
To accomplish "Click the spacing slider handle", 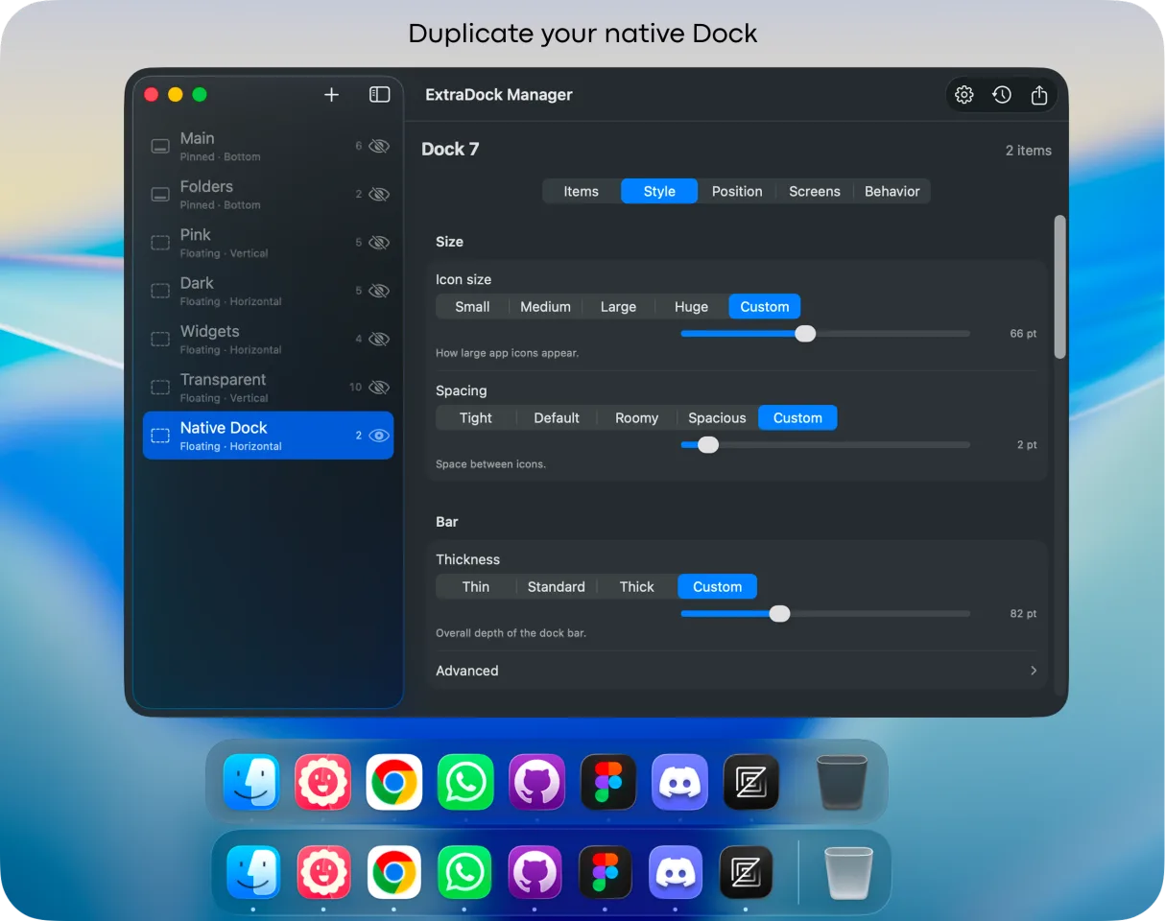I will click(x=708, y=445).
